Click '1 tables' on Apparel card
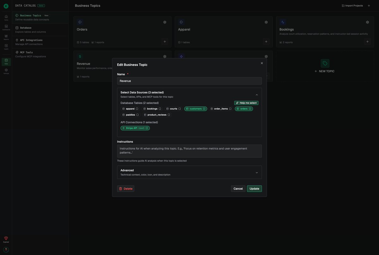 click(x=184, y=42)
